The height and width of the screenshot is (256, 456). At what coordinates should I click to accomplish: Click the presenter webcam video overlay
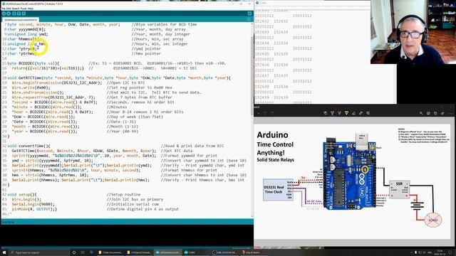[x=413, y=32]
